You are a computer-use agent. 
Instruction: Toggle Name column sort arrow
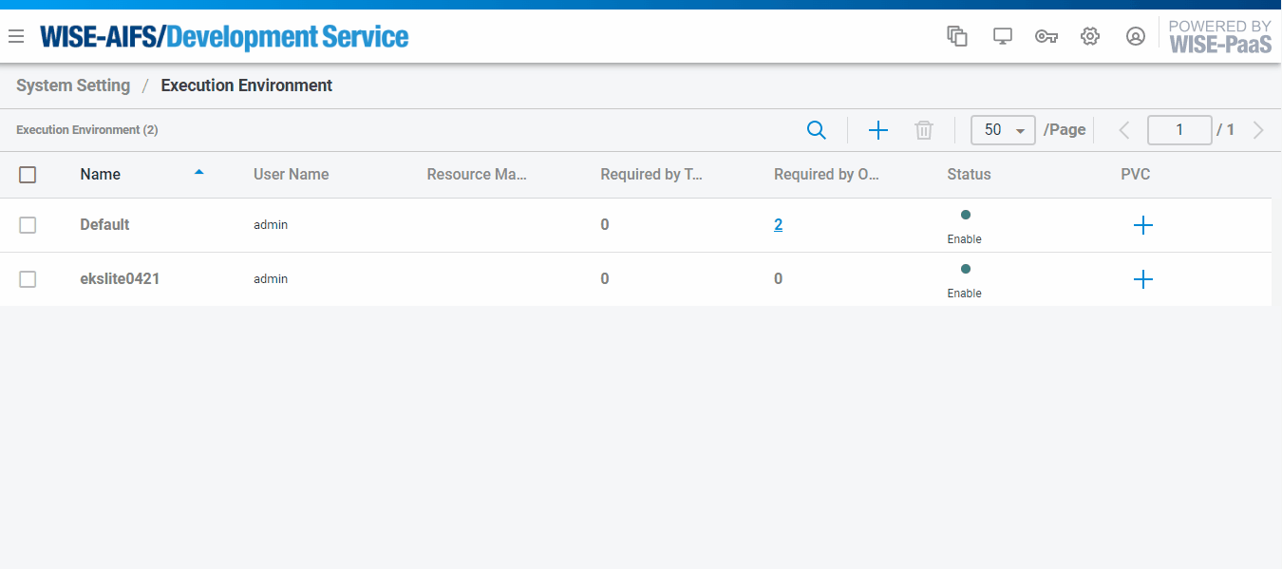[x=198, y=172]
